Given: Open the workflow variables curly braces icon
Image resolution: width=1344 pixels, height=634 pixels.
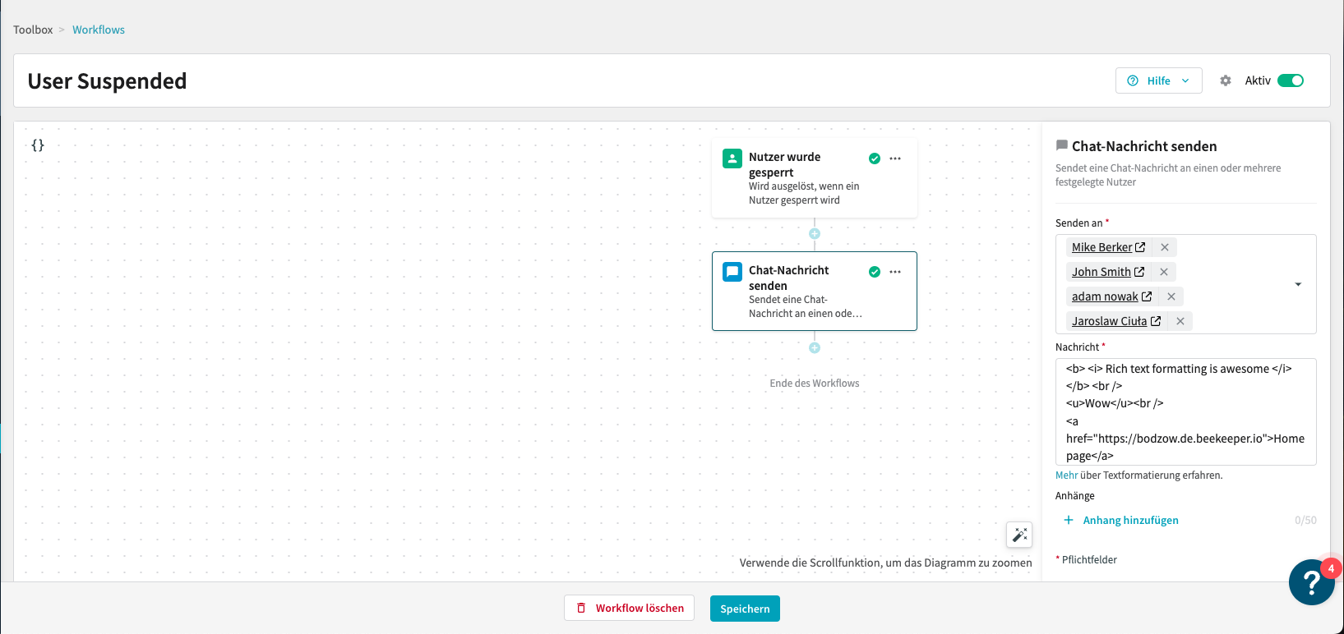Looking at the screenshot, I should point(38,145).
